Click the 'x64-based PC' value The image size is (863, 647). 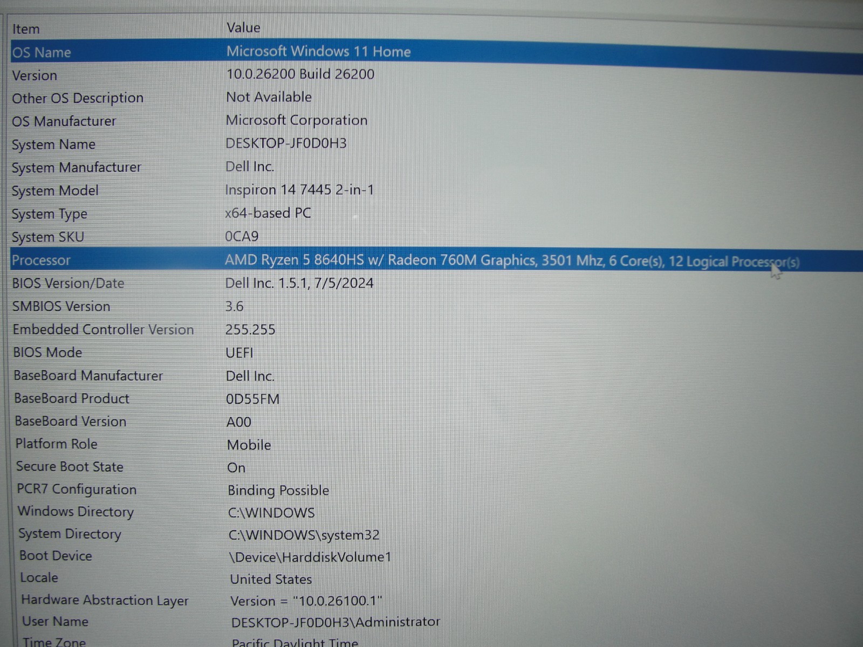pos(268,213)
